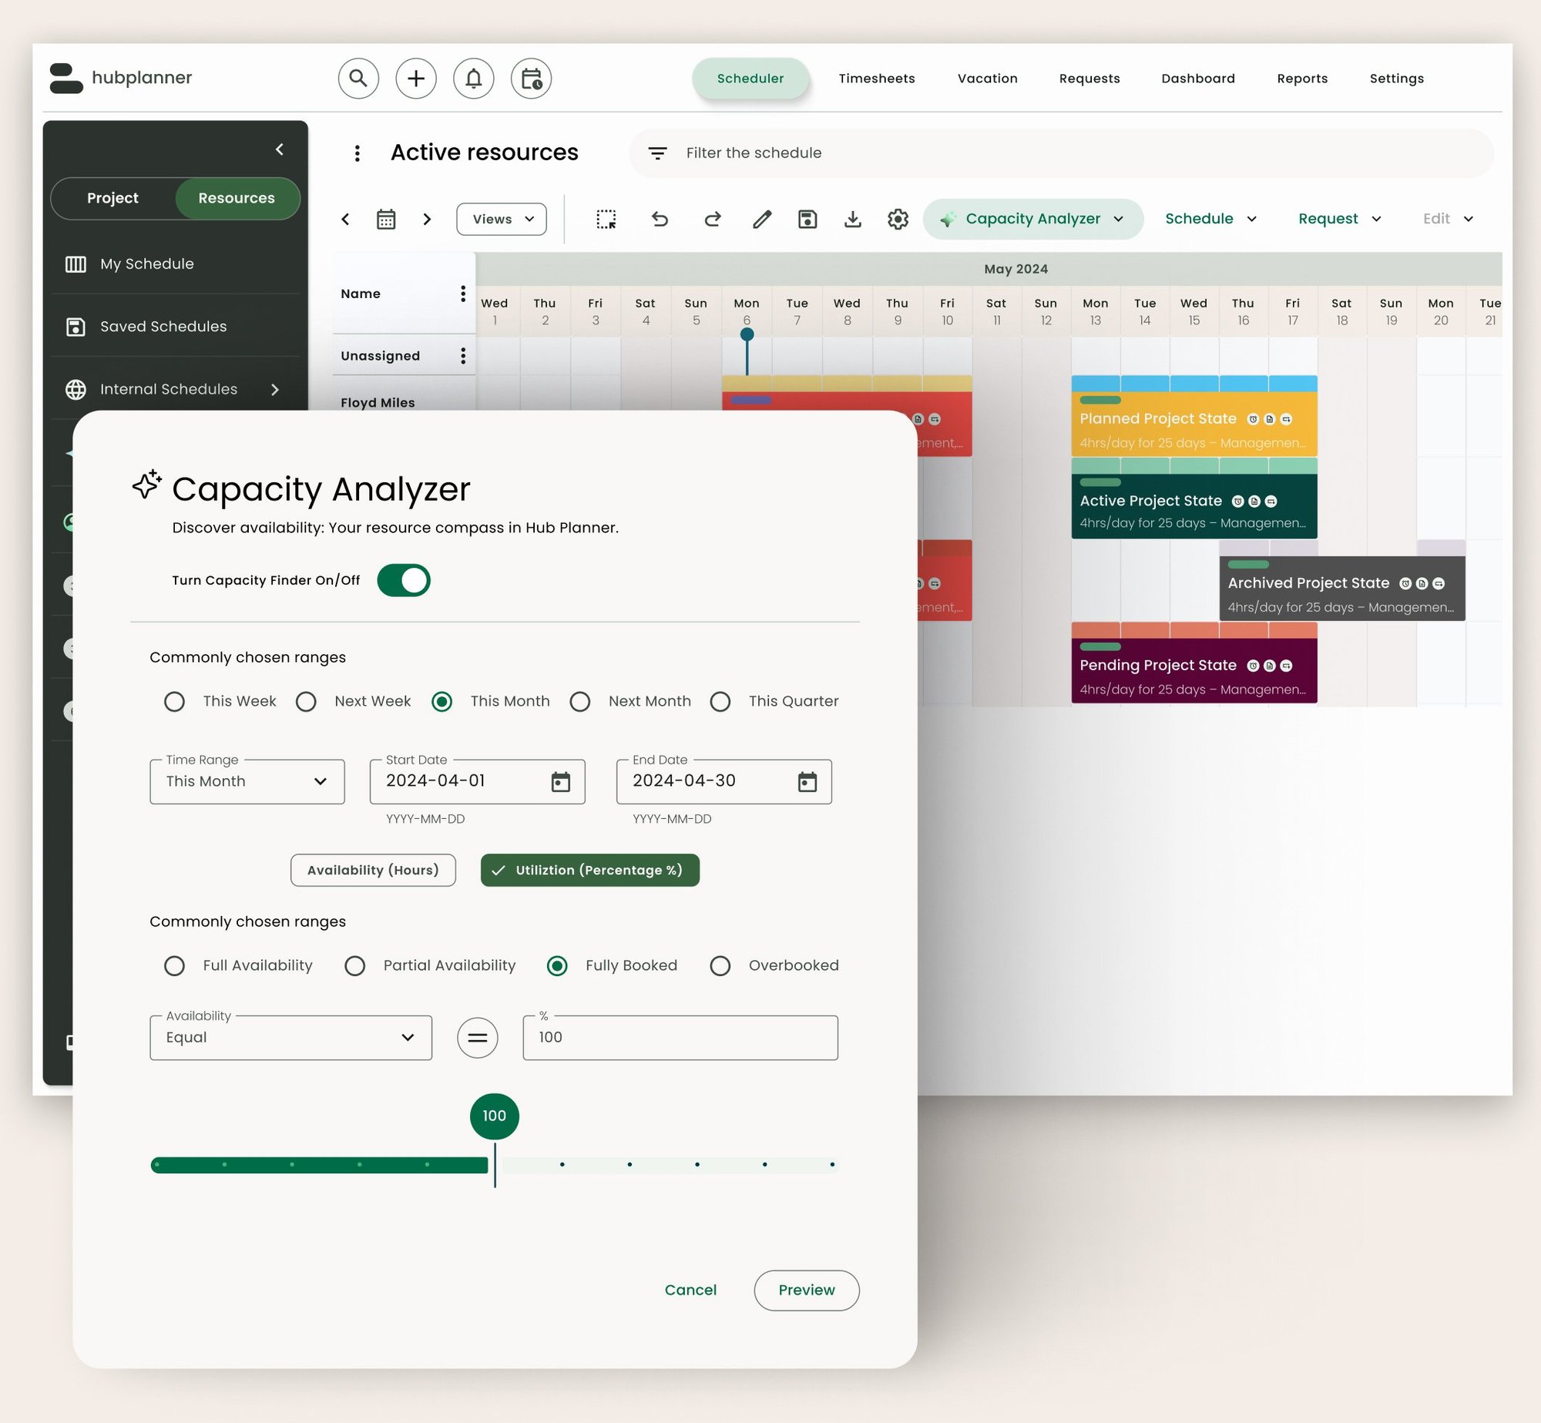Open the Time Range dropdown
The height and width of the screenshot is (1423, 1541).
[x=247, y=781]
